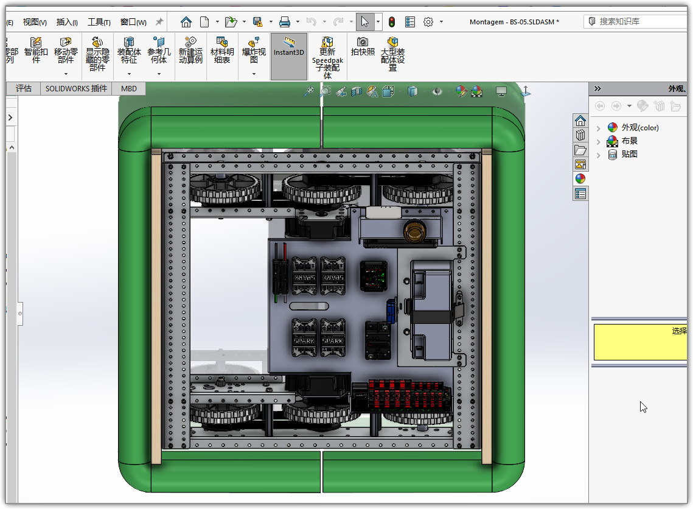Open Assembly Features (装配体特征) tool
Viewport: 693px width, 509px height.
point(129,50)
